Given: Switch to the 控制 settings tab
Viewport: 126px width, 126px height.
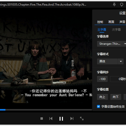Looking at the screenshot, I should [x=100, y=22].
